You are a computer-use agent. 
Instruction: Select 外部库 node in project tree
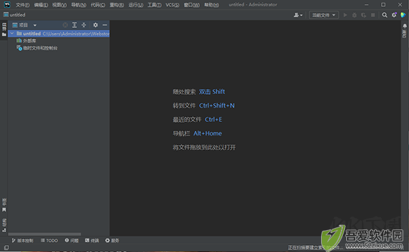27,41
